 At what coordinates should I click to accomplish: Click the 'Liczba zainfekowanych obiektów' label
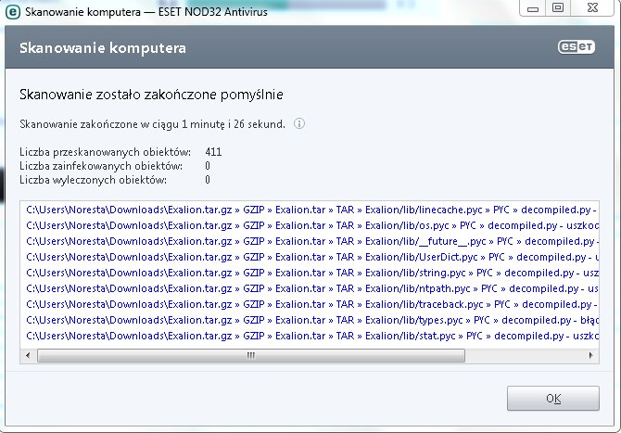(101, 166)
